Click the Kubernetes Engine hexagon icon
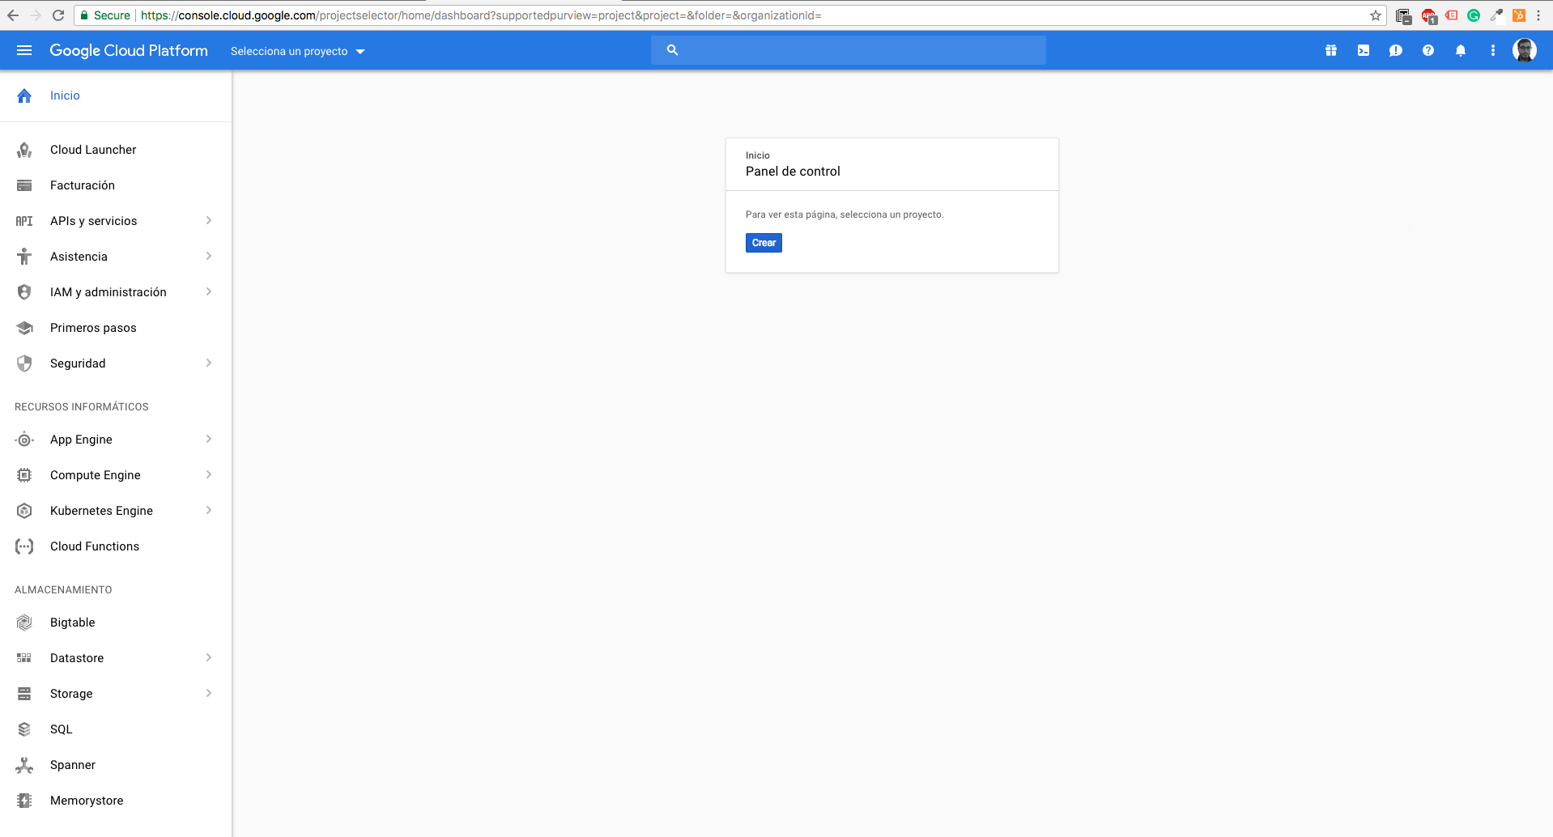 [x=24, y=511]
